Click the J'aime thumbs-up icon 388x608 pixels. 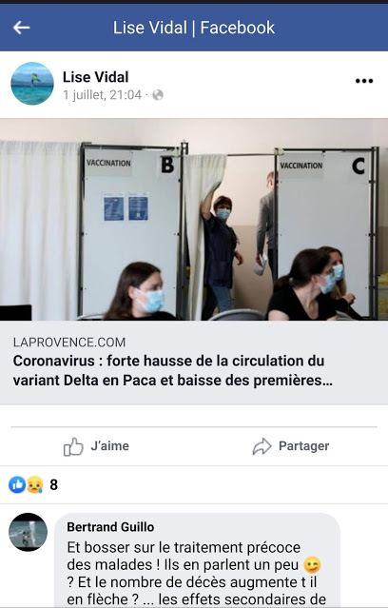coord(73,446)
